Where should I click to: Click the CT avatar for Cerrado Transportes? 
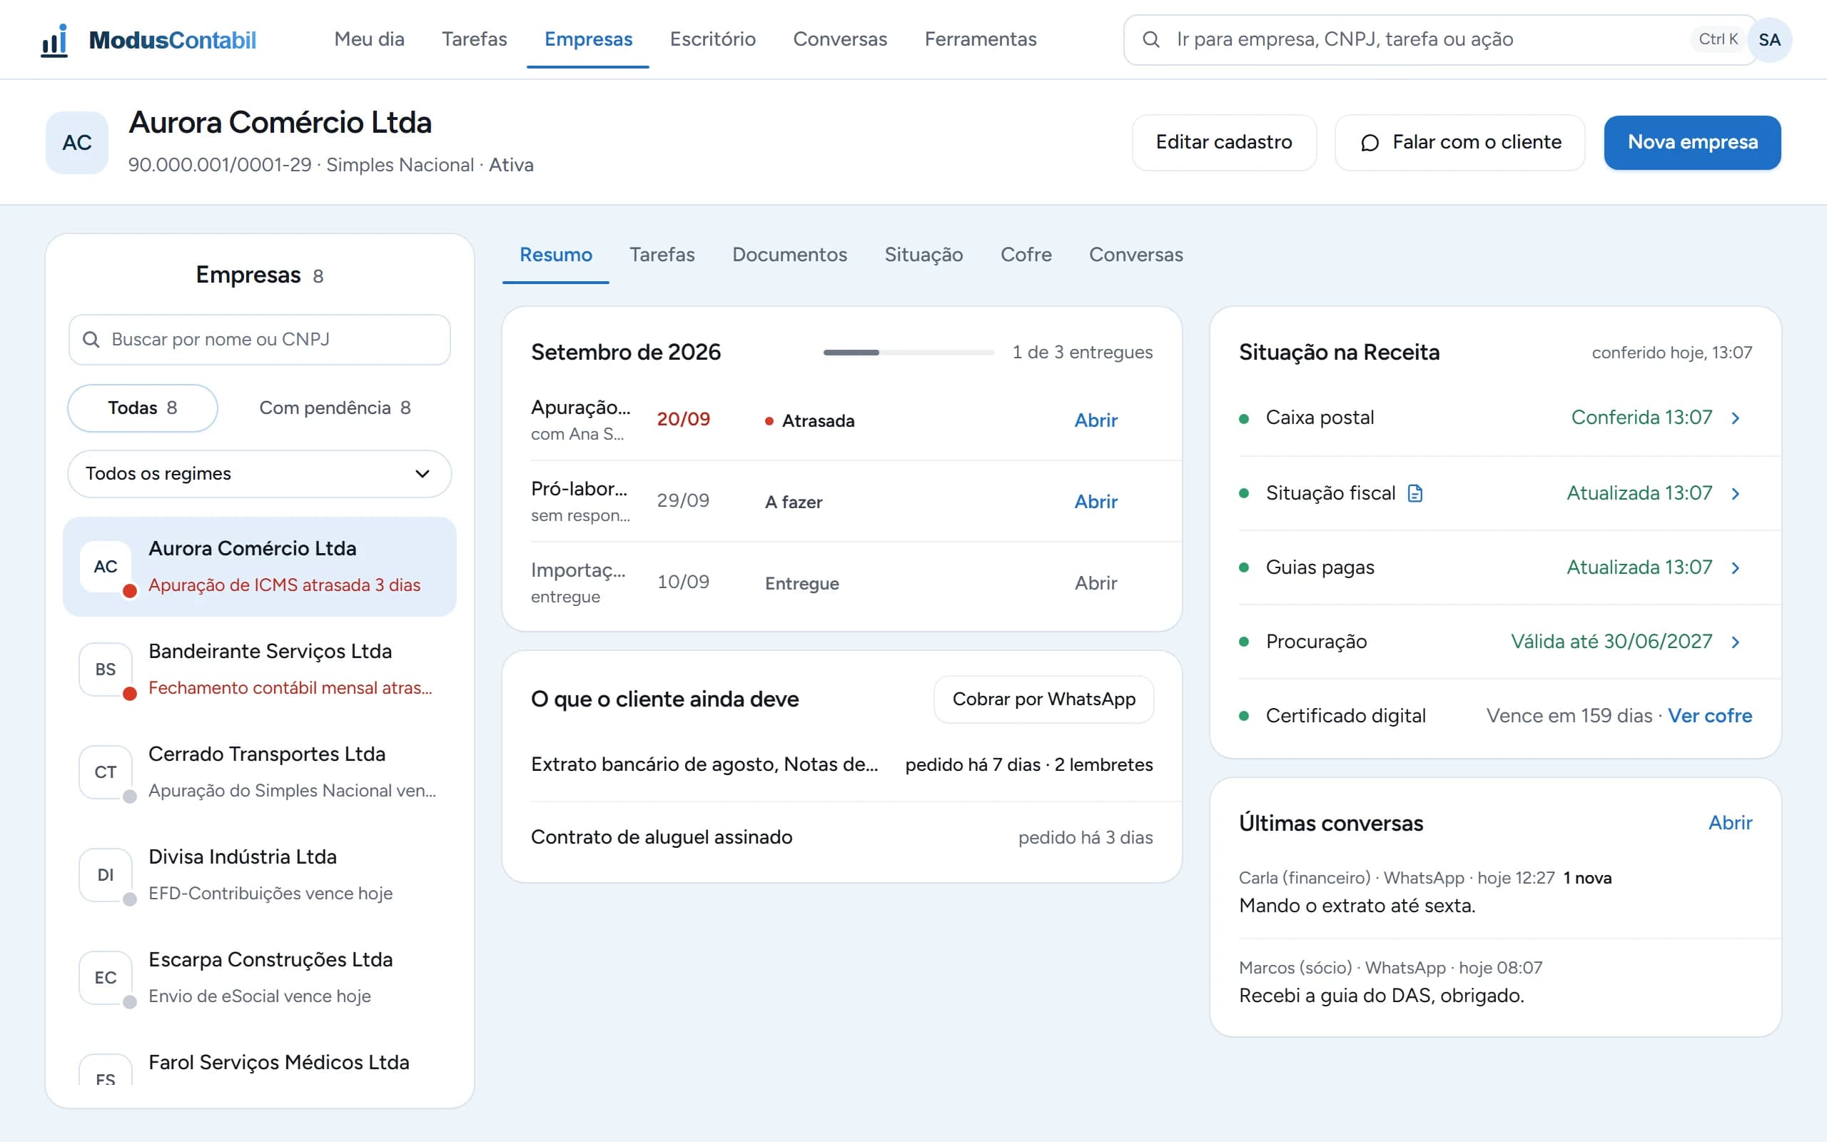(106, 772)
